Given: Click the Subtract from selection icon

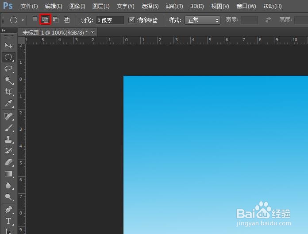Looking at the screenshot, I should (x=56, y=19).
